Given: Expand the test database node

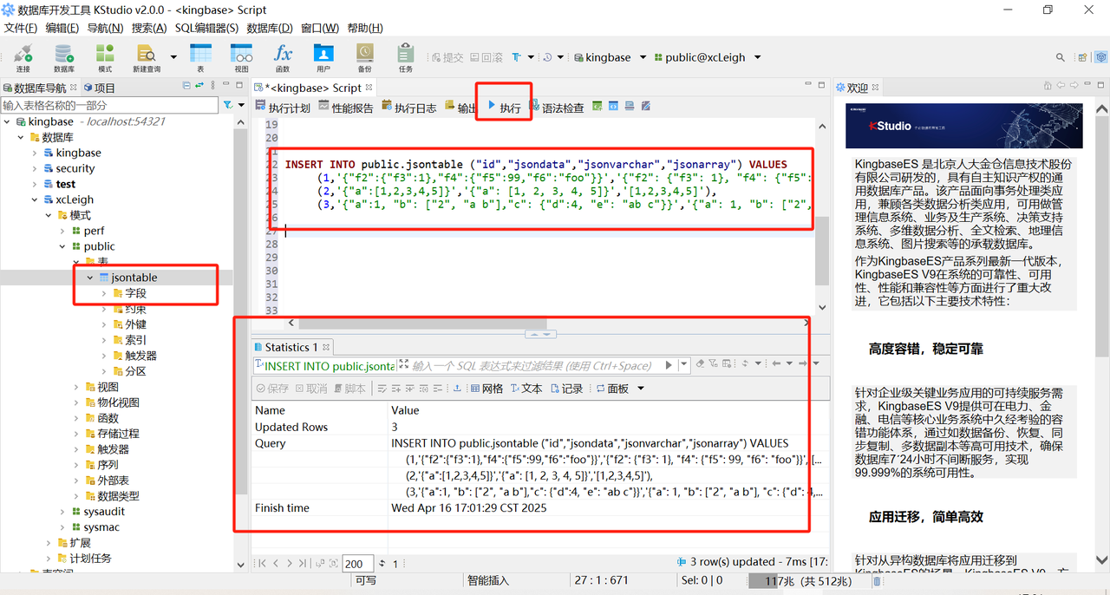Looking at the screenshot, I should 34,184.
